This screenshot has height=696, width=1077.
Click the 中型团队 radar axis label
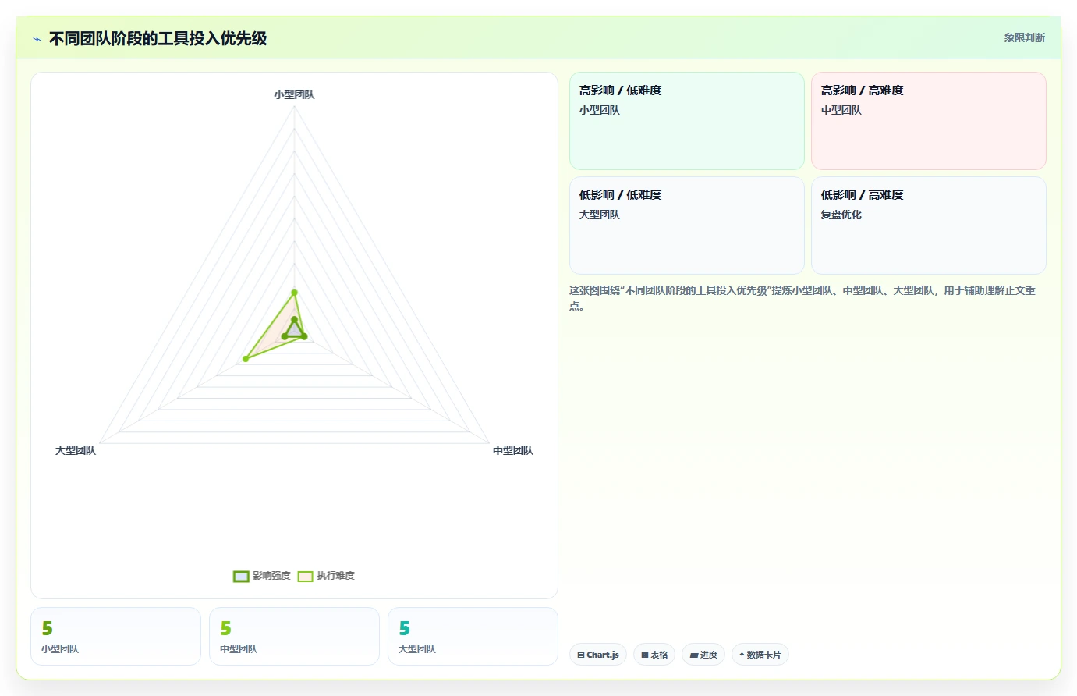(x=513, y=450)
